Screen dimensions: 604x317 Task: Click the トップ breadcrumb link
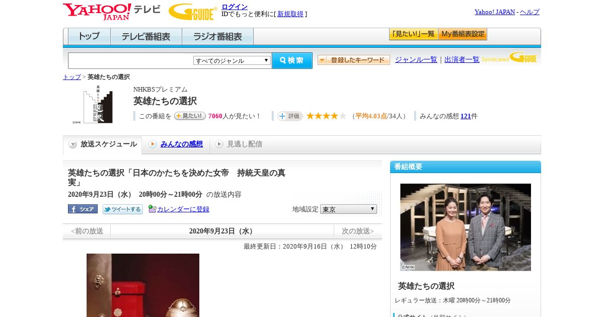pyautogui.click(x=71, y=77)
